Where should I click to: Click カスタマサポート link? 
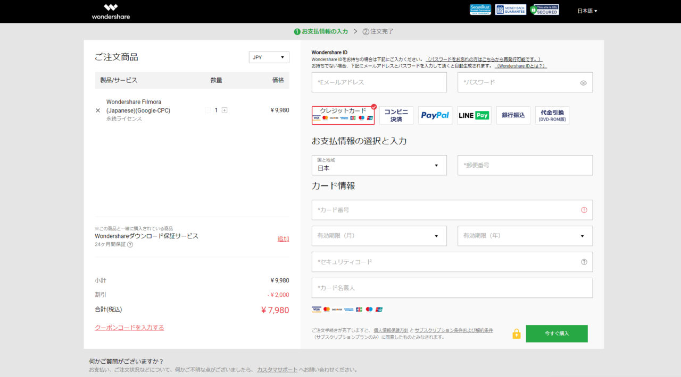click(x=277, y=370)
